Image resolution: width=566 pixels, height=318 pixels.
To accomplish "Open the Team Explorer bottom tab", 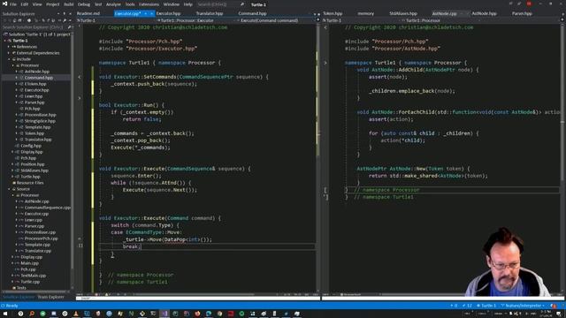I will (x=51, y=297).
